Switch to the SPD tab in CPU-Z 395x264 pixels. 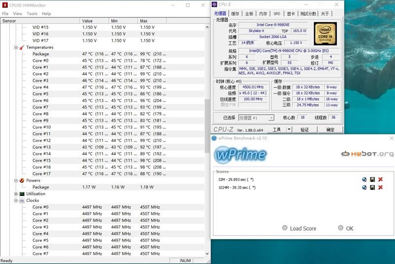[x=277, y=14]
